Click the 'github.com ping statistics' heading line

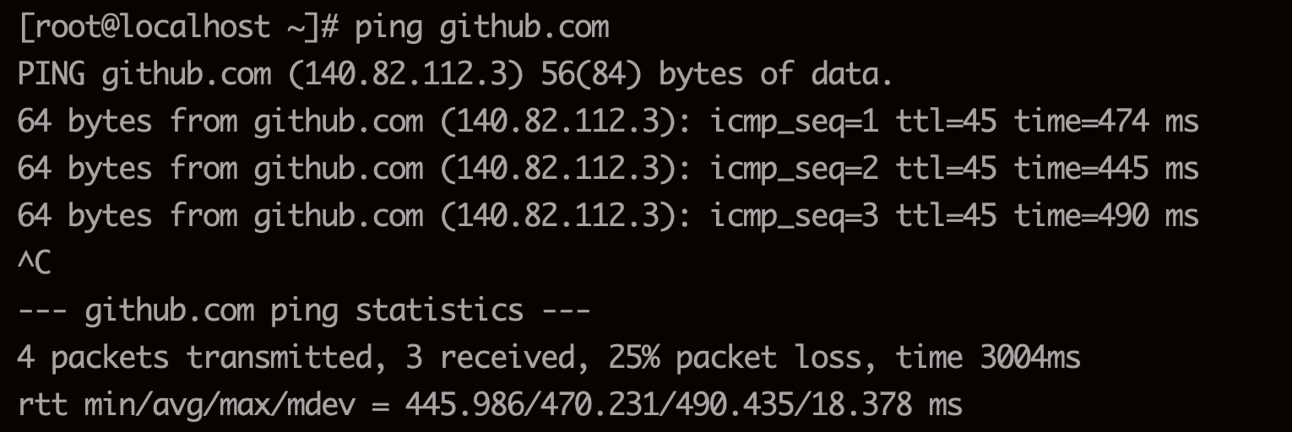coord(304,310)
